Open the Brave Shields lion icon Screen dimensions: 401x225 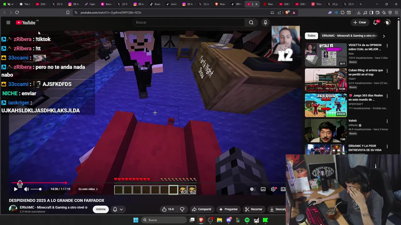(287, 12)
